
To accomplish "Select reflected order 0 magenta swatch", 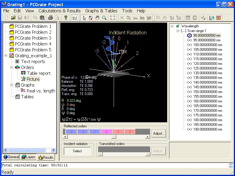I will pos(106,132).
